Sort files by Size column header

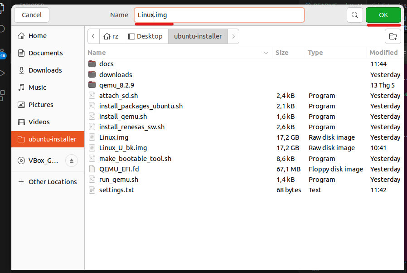click(x=282, y=53)
